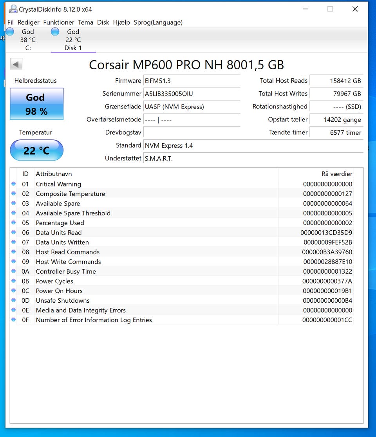Click the status dot of Power On Hours row

pos(13,291)
